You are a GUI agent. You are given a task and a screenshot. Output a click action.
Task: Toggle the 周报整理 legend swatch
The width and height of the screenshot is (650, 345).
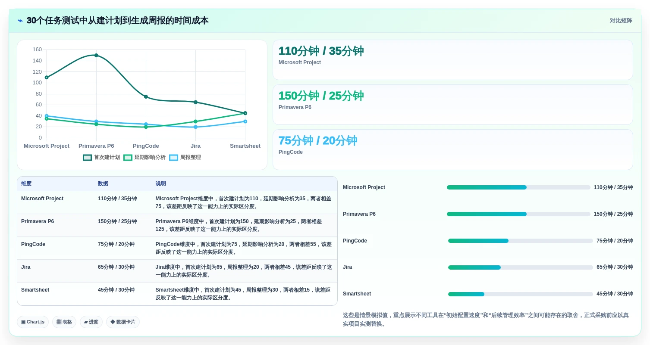tap(173, 158)
